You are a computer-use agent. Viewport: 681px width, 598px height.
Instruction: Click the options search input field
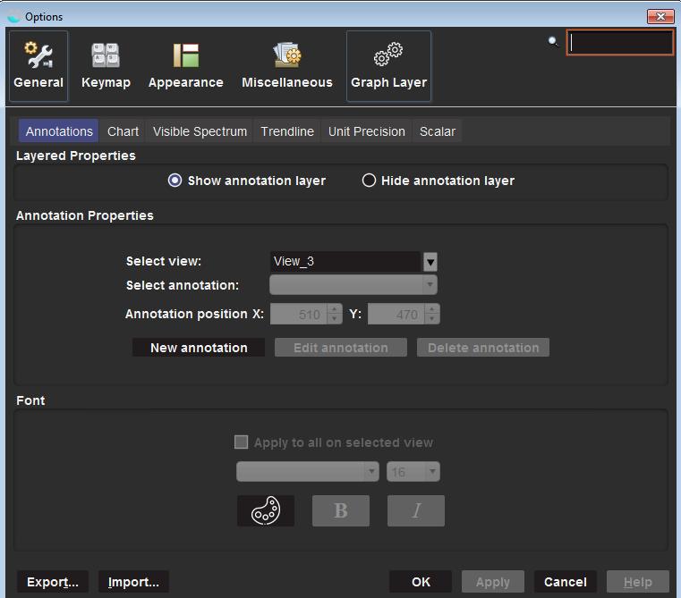[620, 42]
